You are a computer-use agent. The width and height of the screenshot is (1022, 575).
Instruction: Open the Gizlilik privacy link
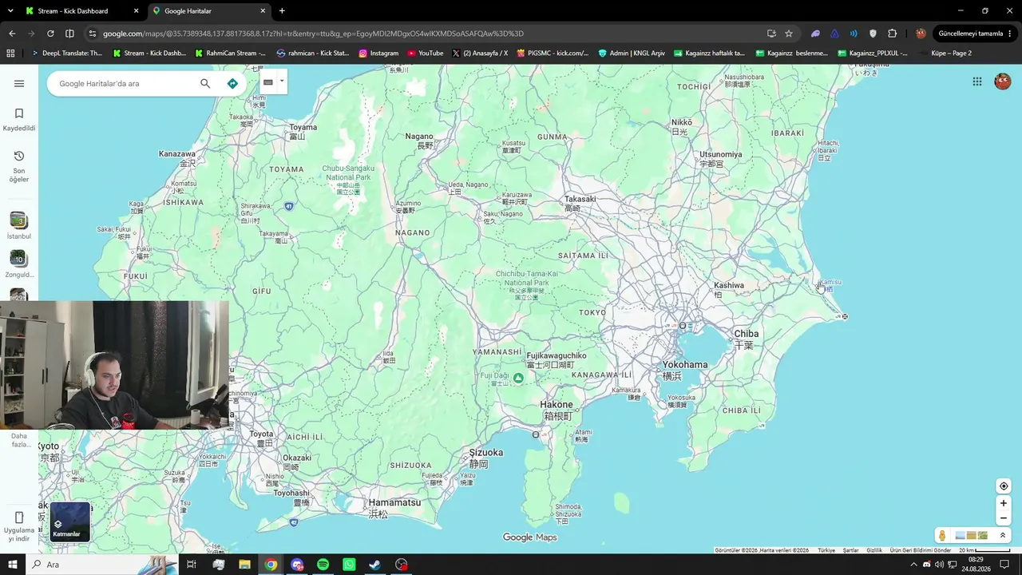tap(874, 550)
